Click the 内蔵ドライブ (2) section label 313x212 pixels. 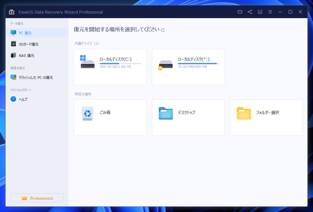[x=87, y=44]
